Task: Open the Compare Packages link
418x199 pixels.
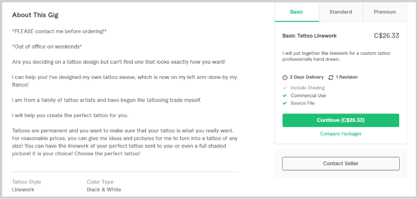Action: click(x=341, y=134)
